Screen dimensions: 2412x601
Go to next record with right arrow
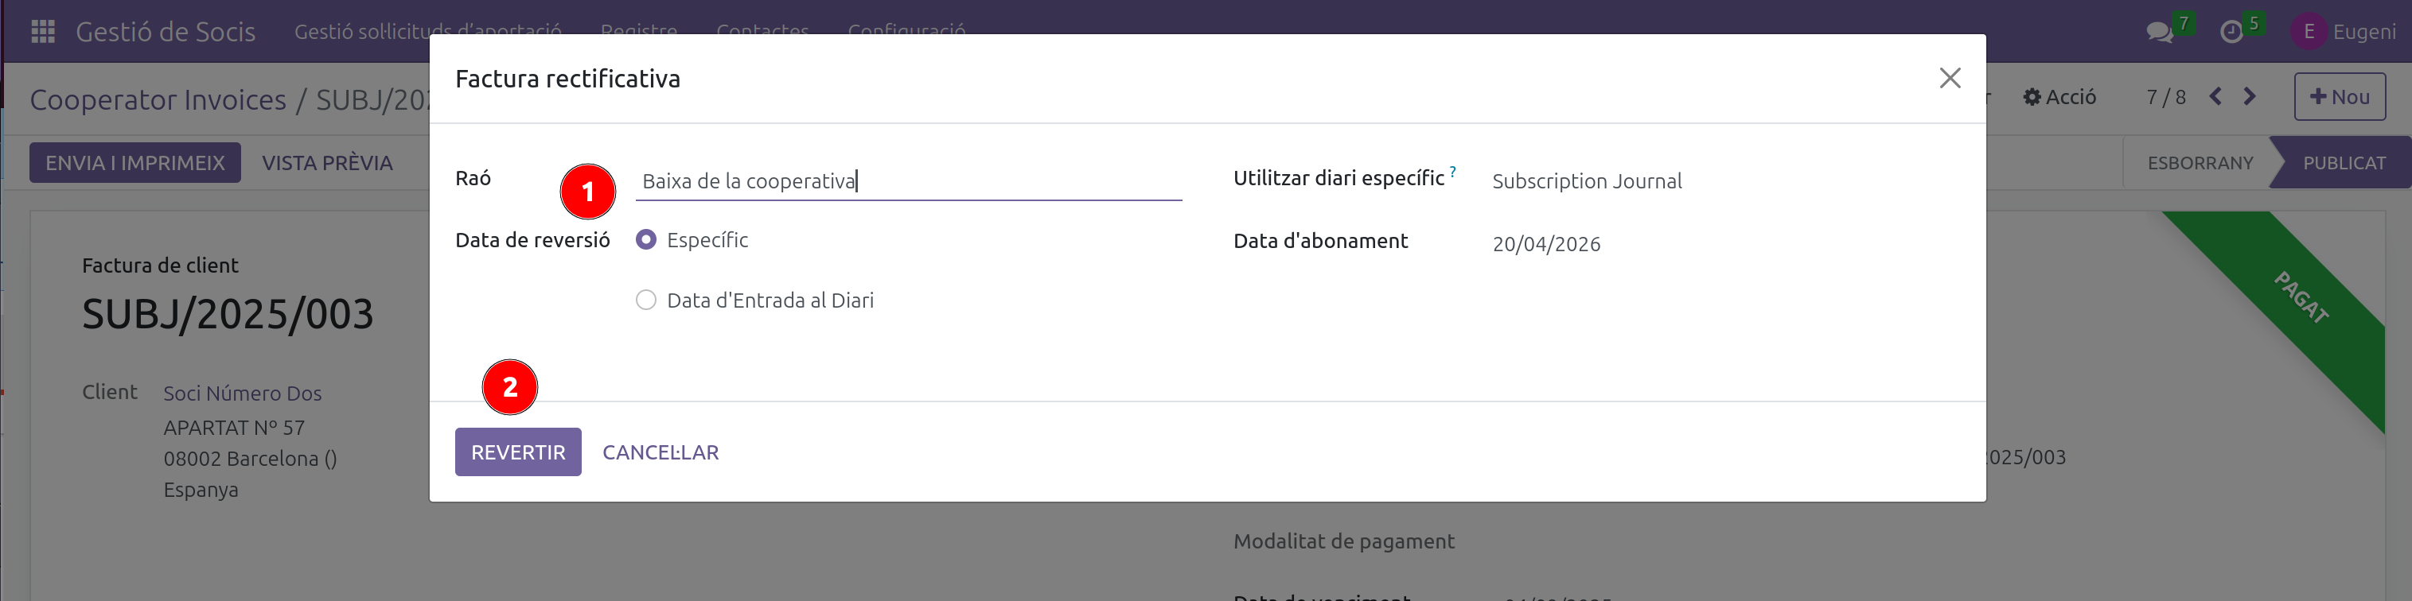point(2251,96)
